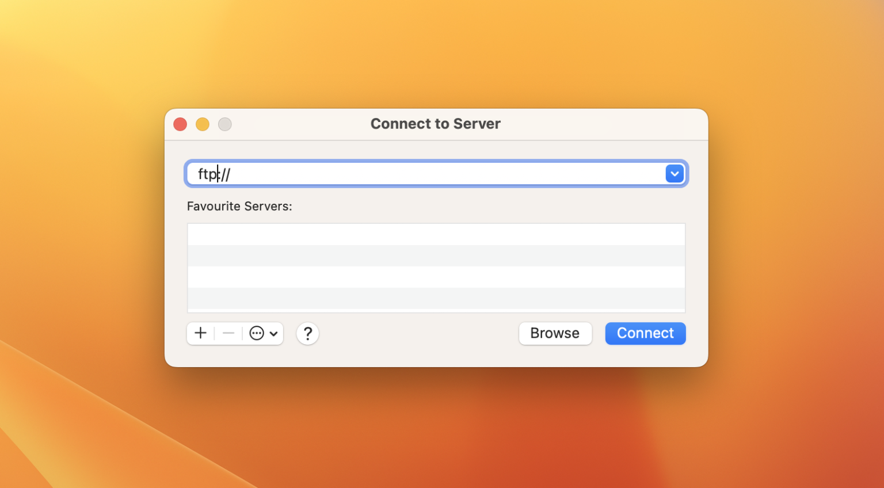Viewport: 884px width, 488px height.
Task: Click the minus remove favourite button
Action: [228, 333]
